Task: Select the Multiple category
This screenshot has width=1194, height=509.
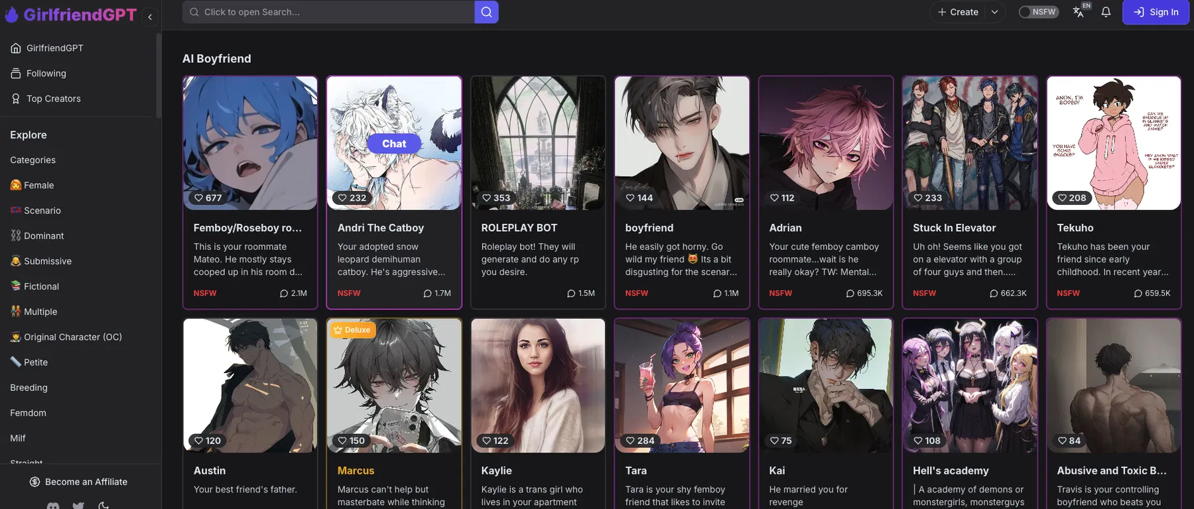Action: pyautogui.click(x=34, y=311)
